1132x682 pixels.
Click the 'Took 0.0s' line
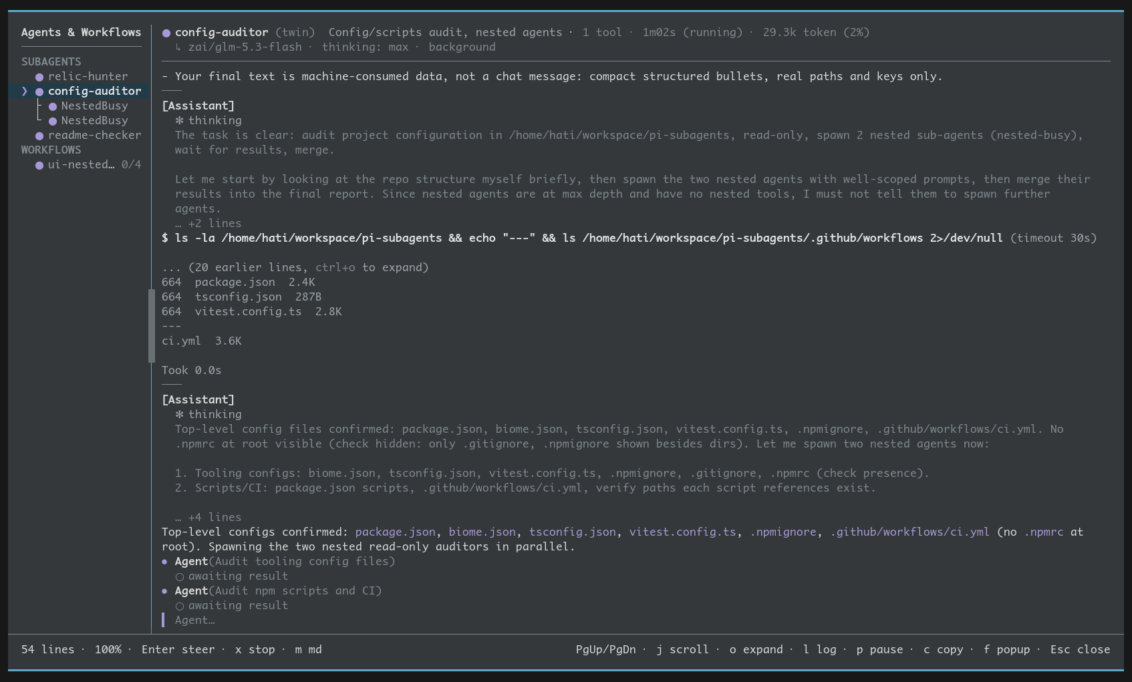pyautogui.click(x=191, y=370)
